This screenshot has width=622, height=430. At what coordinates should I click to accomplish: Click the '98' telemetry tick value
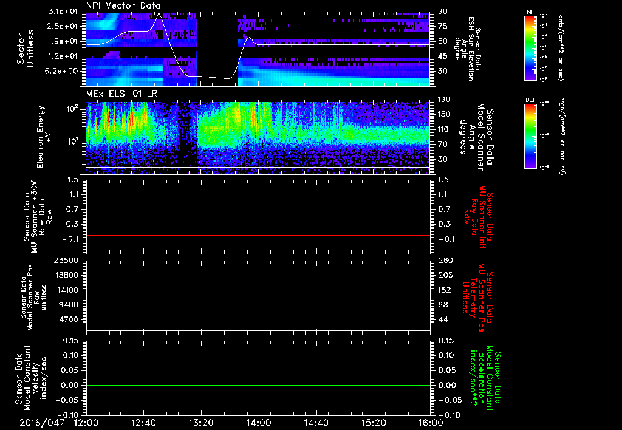pos(442,305)
